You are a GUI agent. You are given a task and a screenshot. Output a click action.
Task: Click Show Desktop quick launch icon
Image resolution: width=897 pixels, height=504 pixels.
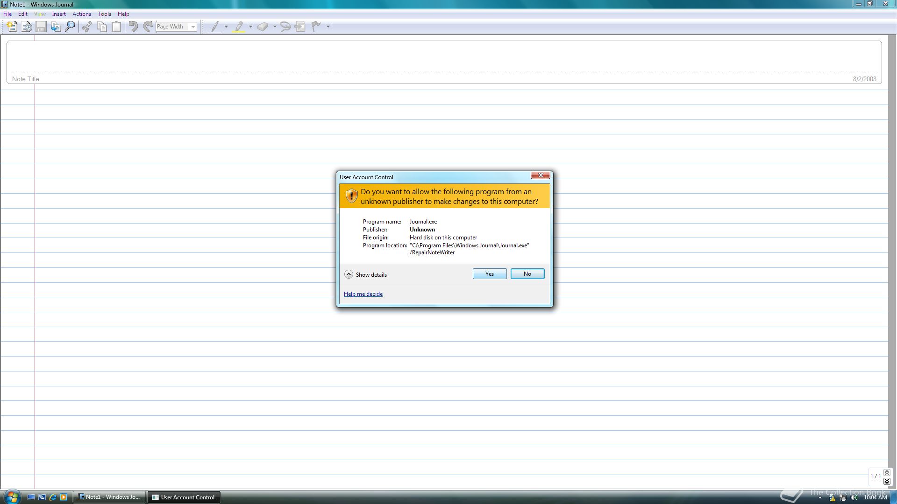coord(31,497)
